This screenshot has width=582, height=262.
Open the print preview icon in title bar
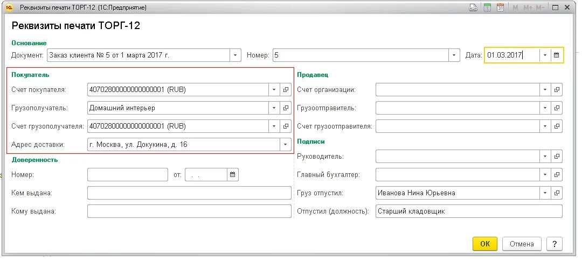pos(473,8)
